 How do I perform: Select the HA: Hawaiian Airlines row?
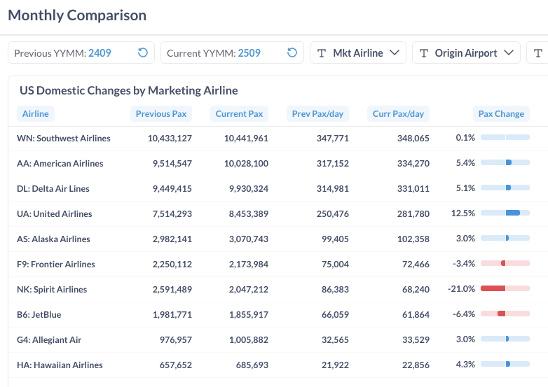coord(60,365)
